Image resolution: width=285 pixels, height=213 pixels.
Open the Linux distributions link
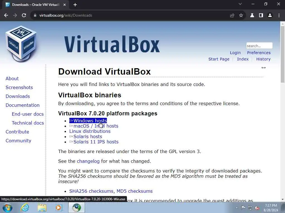(90, 131)
